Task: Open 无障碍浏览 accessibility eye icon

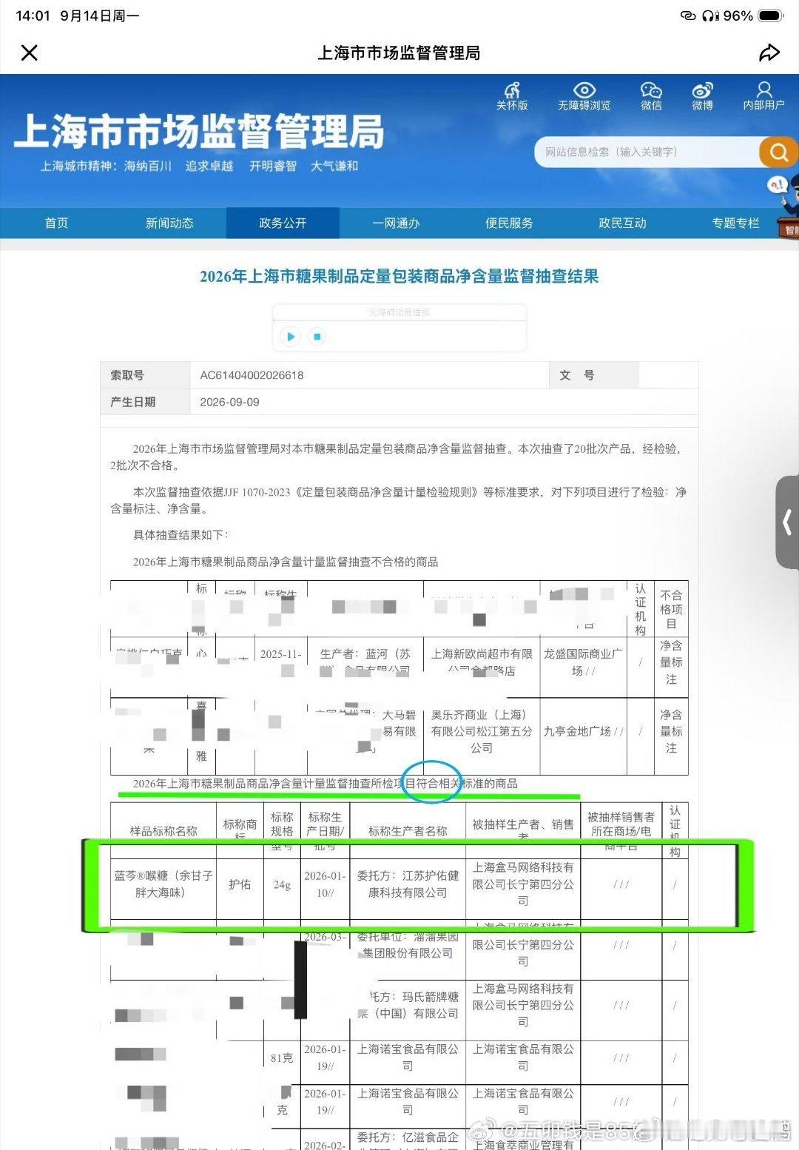Action: (x=584, y=96)
